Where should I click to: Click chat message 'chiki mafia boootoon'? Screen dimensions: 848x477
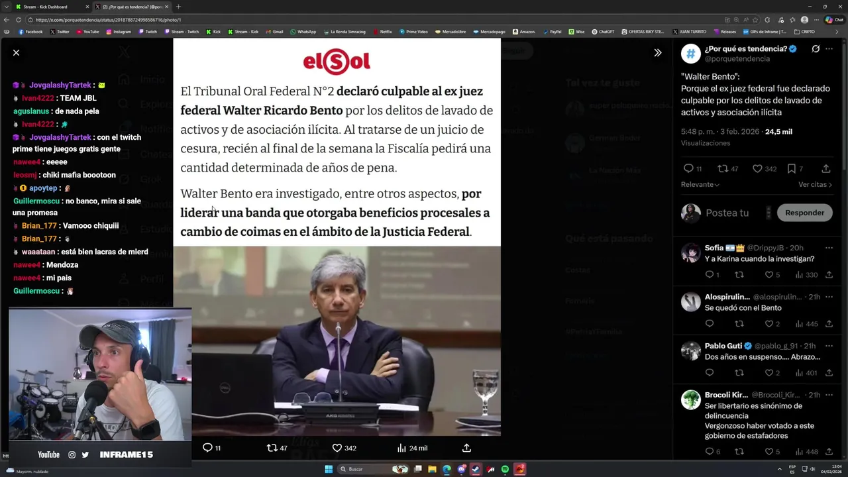tap(79, 175)
